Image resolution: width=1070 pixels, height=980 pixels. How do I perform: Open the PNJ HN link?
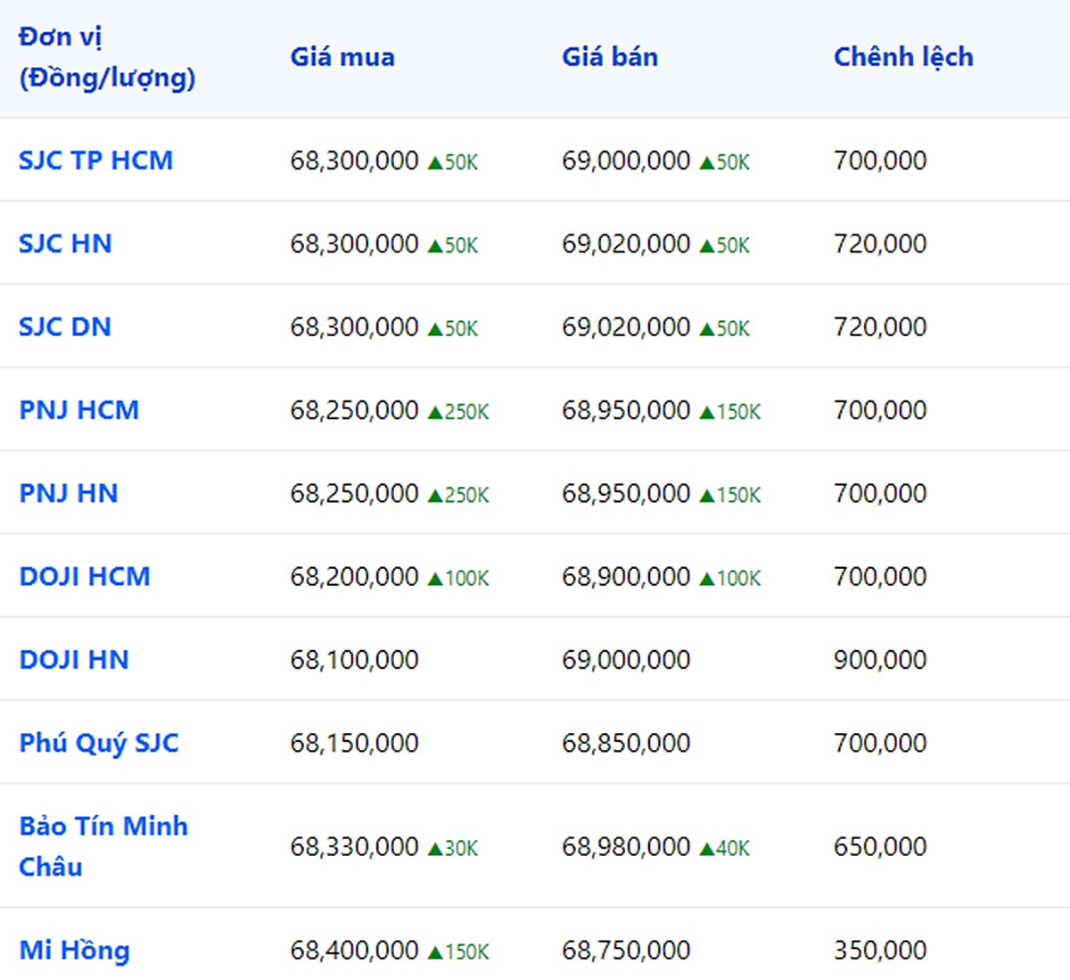click(x=69, y=493)
